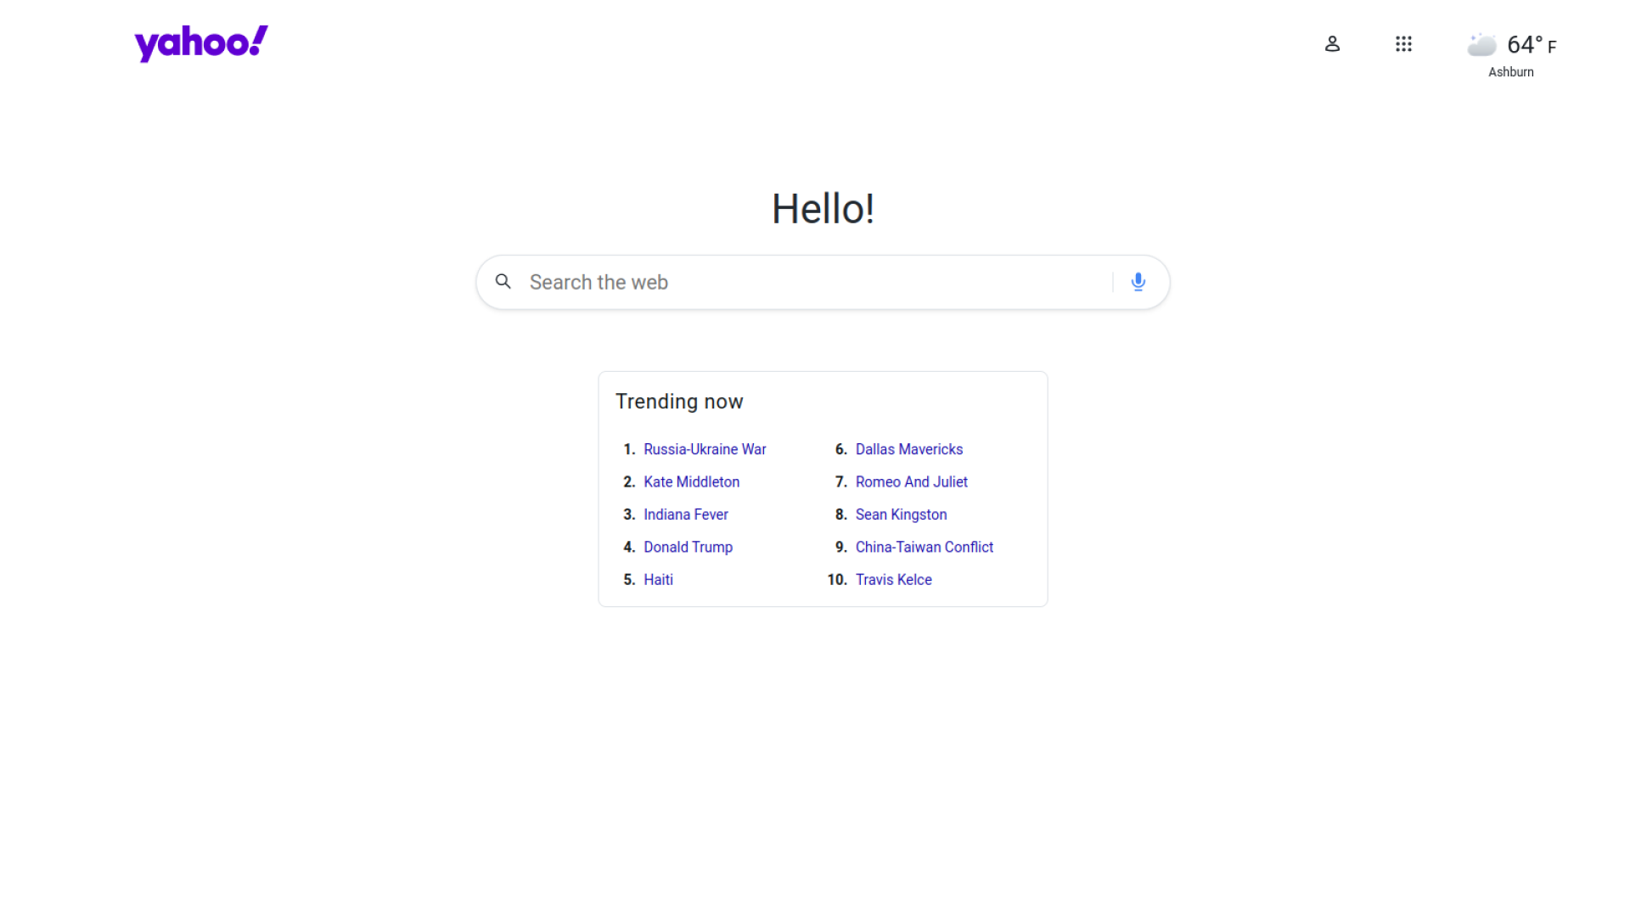Click the Yahoo logo
The width and height of the screenshot is (1630, 917).
tap(201, 43)
